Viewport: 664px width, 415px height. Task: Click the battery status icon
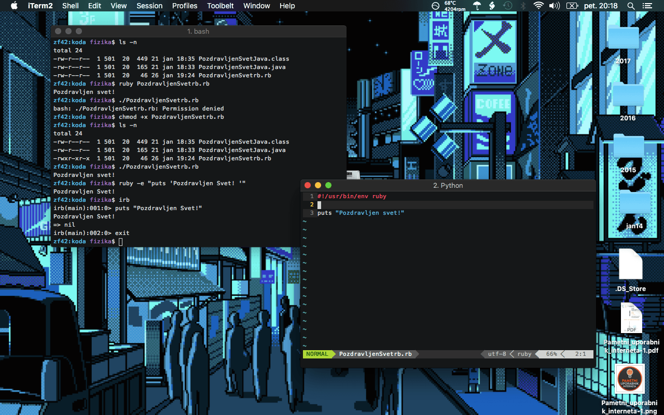(x=572, y=6)
